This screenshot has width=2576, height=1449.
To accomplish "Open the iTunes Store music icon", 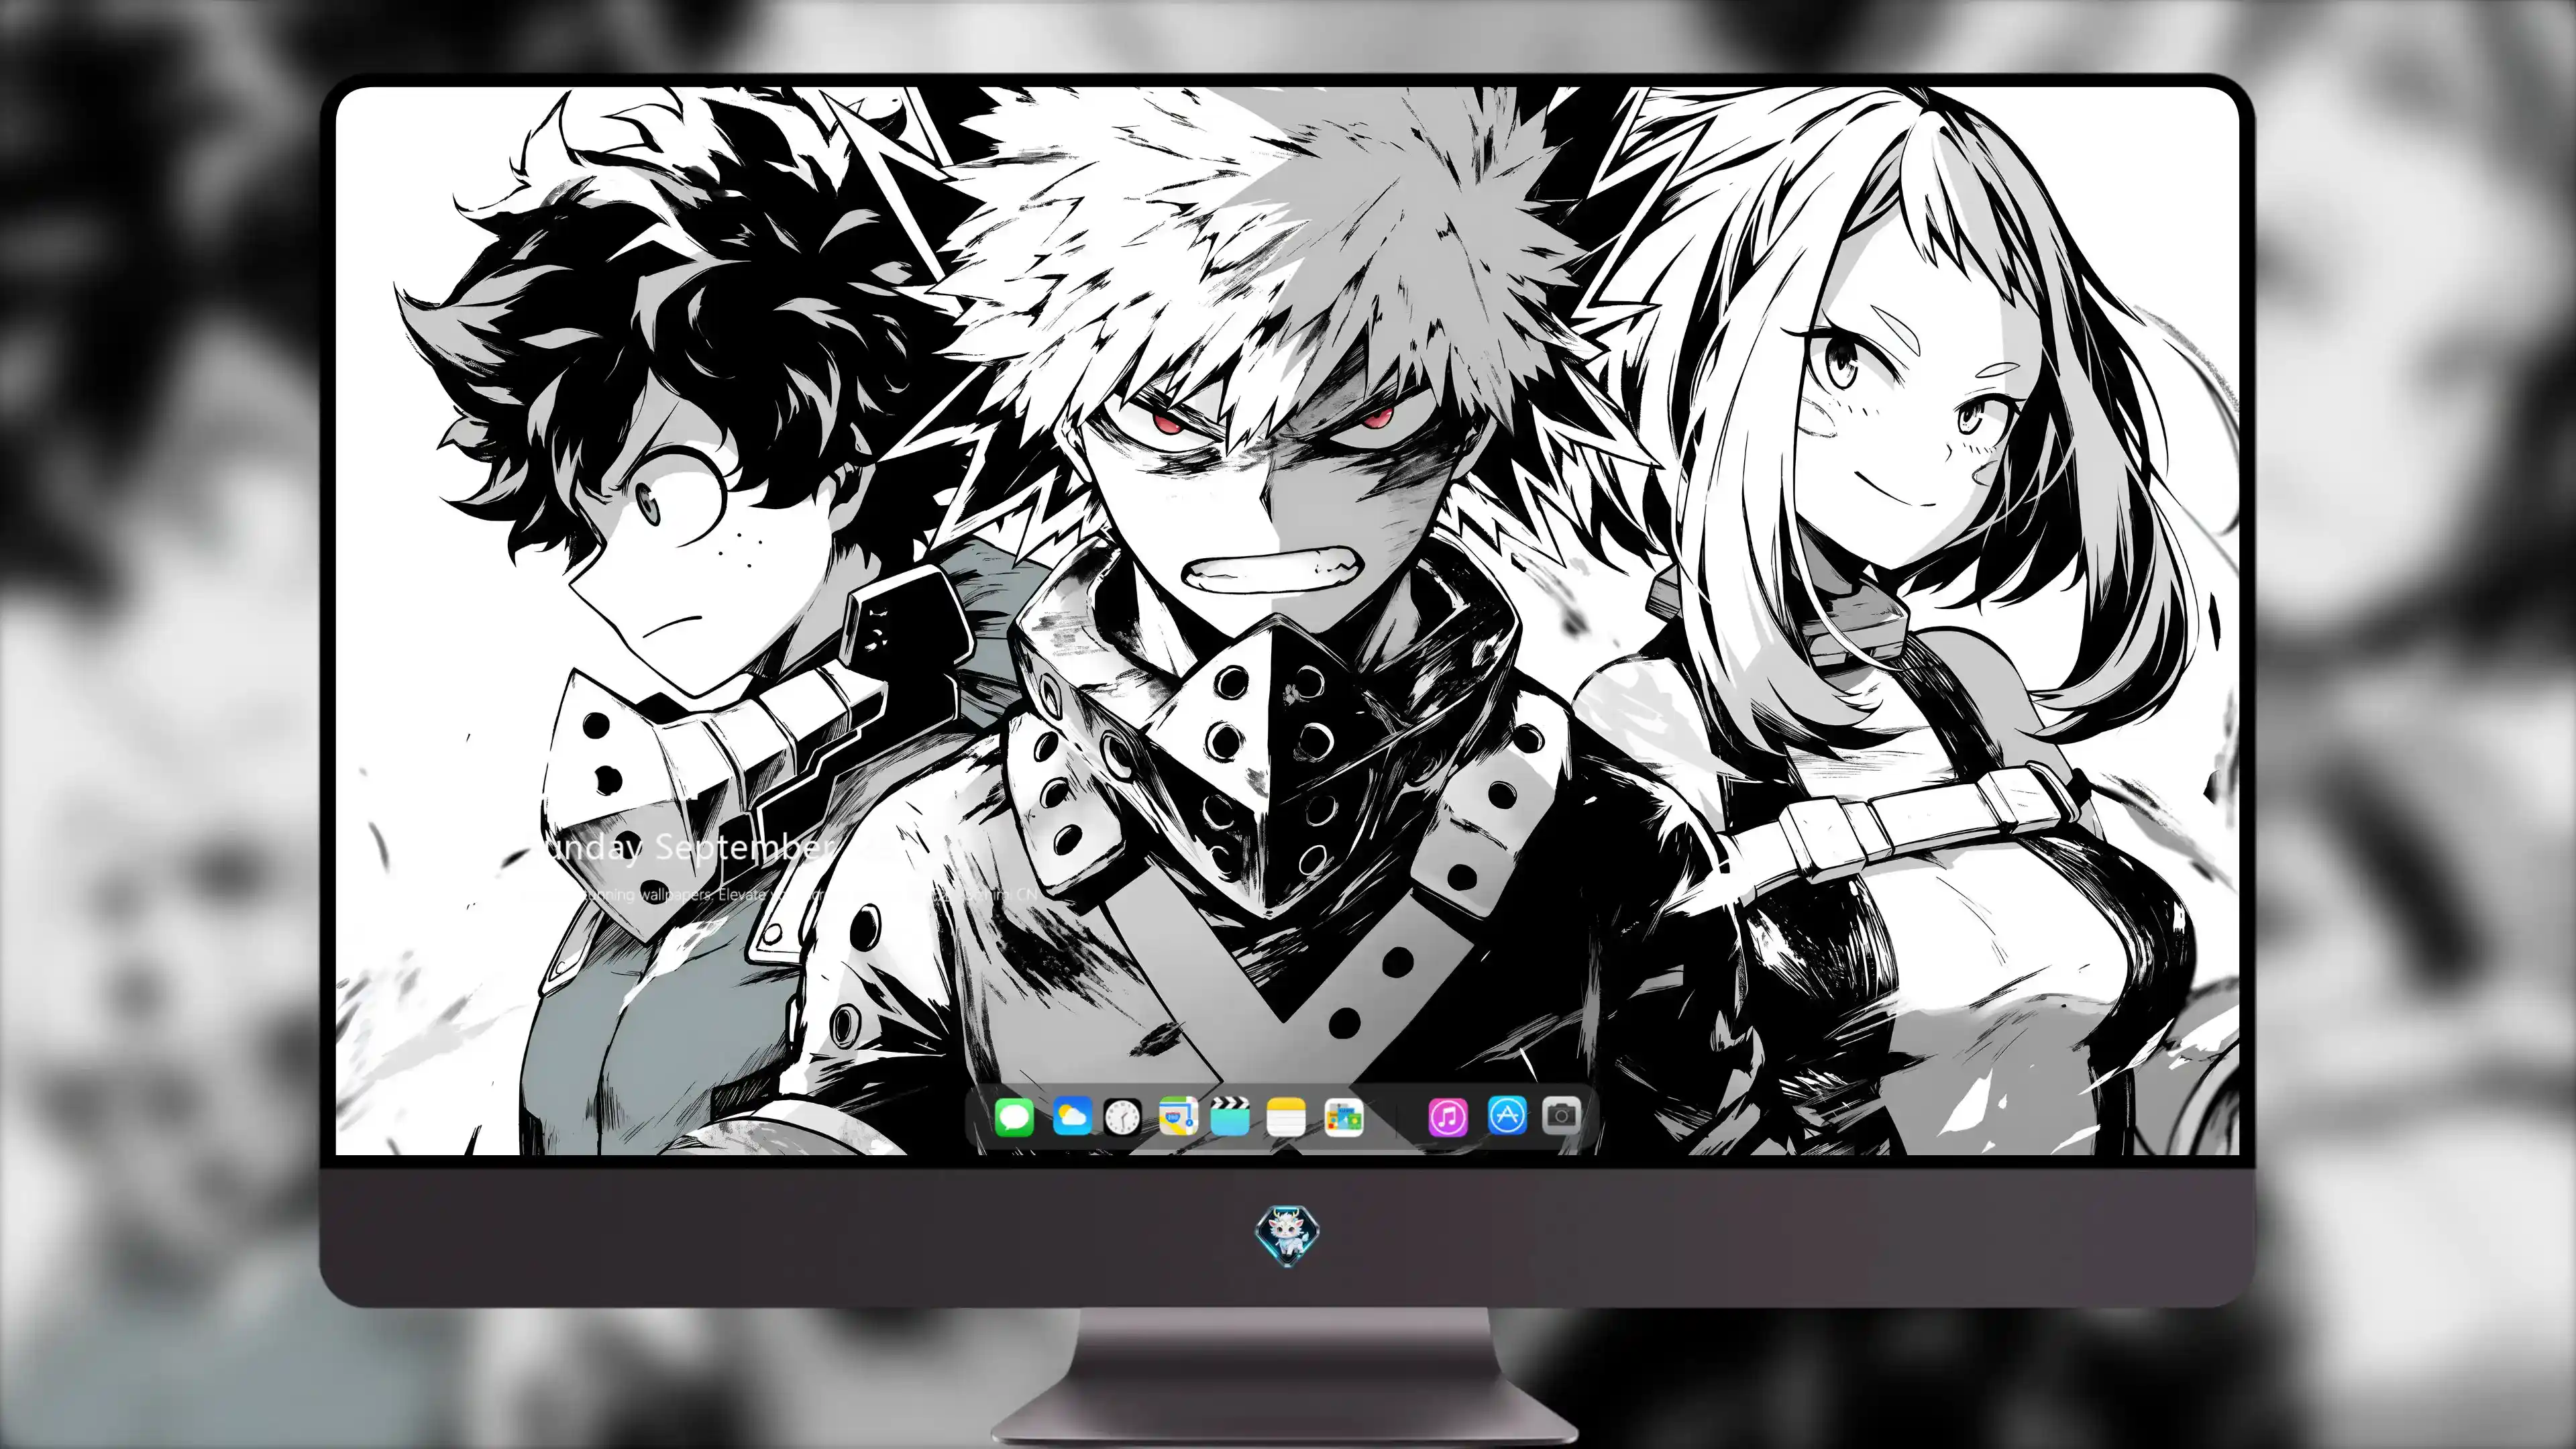I will pyautogui.click(x=1448, y=1117).
